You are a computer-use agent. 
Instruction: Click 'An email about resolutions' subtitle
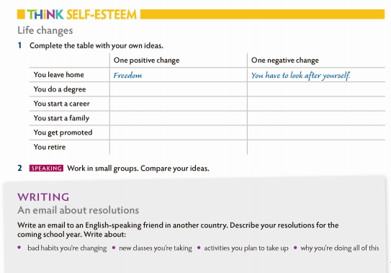point(78,210)
